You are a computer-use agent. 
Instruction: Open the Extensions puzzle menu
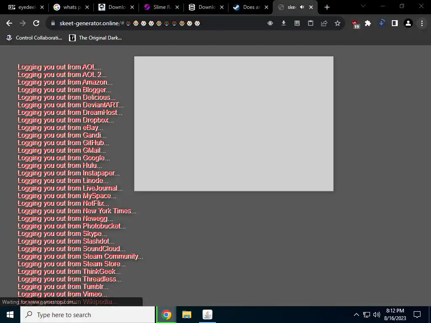(x=368, y=24)
